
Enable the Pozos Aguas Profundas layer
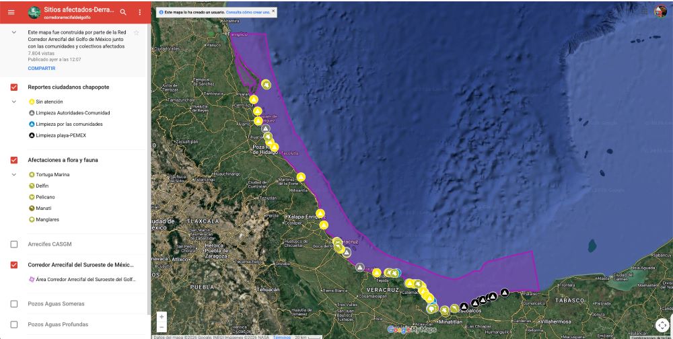14,324
